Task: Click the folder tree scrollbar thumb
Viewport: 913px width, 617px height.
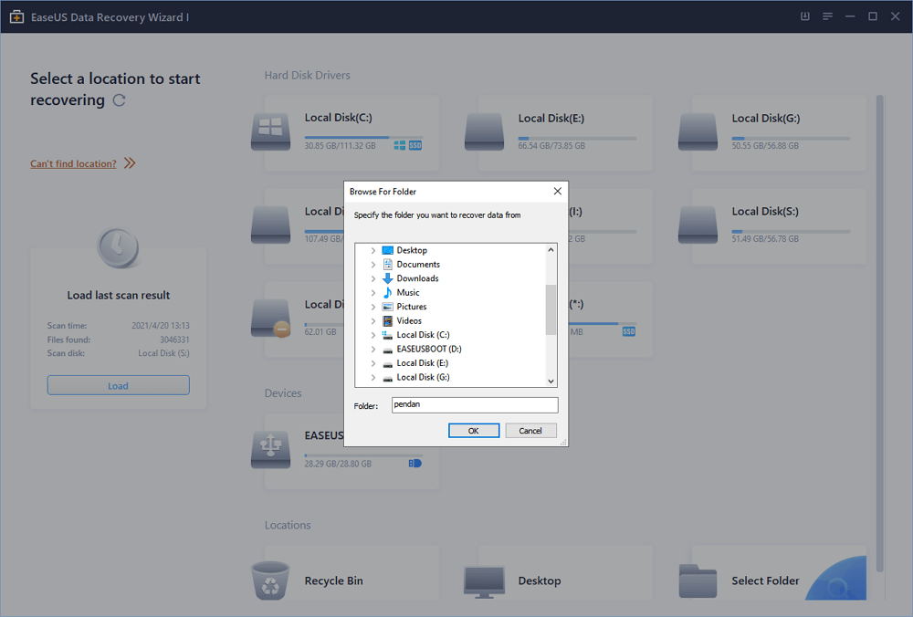Action: [x=551, y=309]
